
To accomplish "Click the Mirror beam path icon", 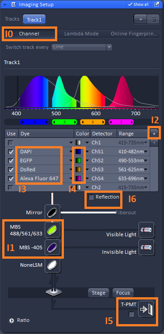I will pyautogui.click(x=52, y=212).
